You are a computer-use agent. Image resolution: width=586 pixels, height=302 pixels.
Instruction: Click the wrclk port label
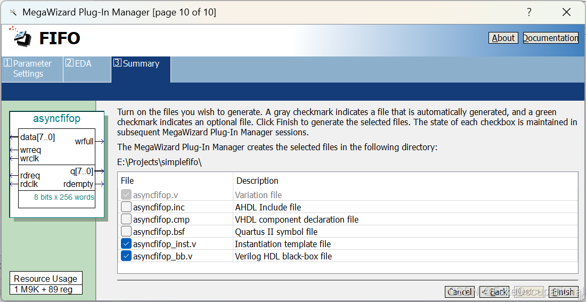30,159
